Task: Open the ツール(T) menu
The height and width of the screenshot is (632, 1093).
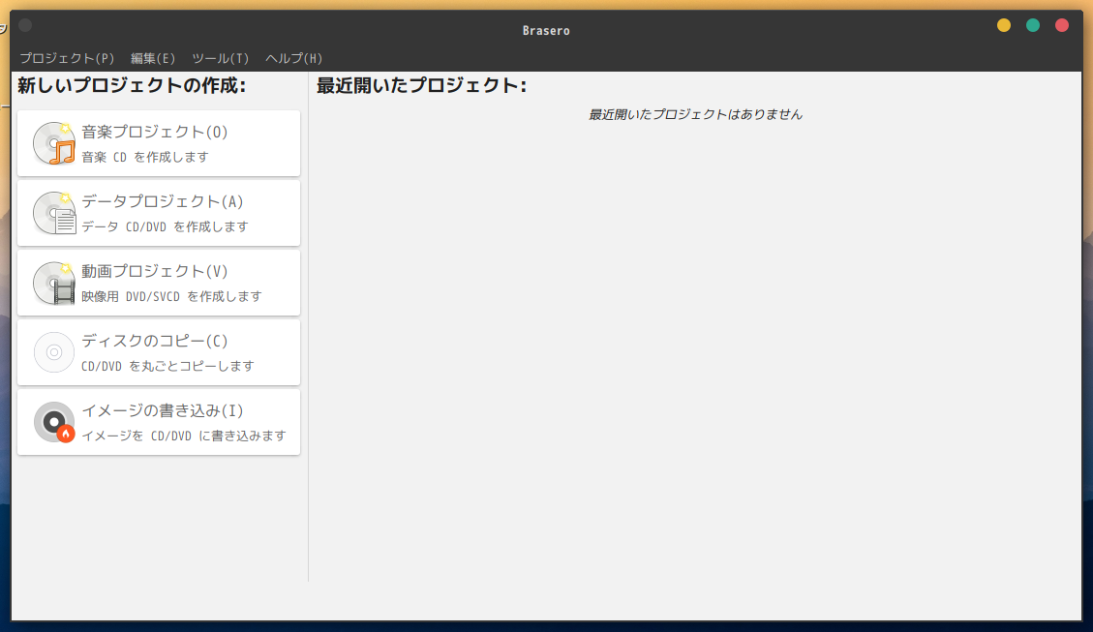Action: (221, 58)
